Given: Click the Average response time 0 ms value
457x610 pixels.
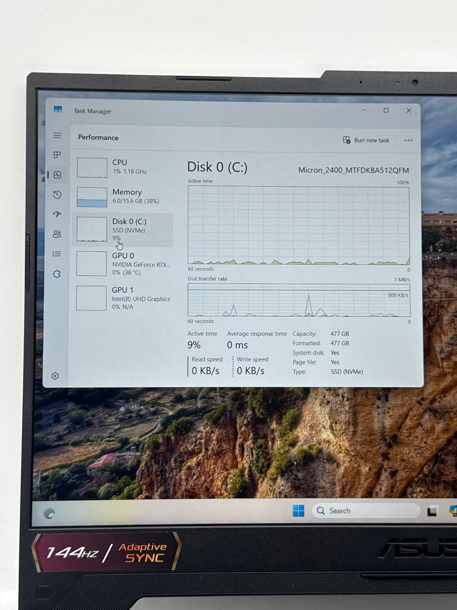Looking at the screenshot, I should 237,345.
